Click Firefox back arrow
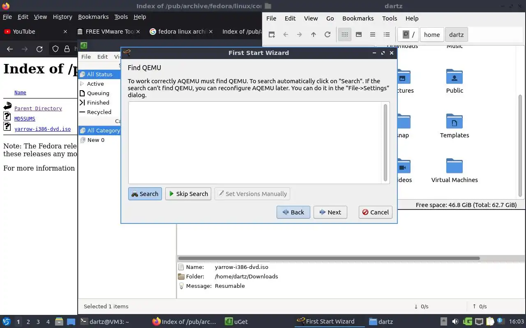This screenshot has width=526, height=328. (x=10, y=49)
